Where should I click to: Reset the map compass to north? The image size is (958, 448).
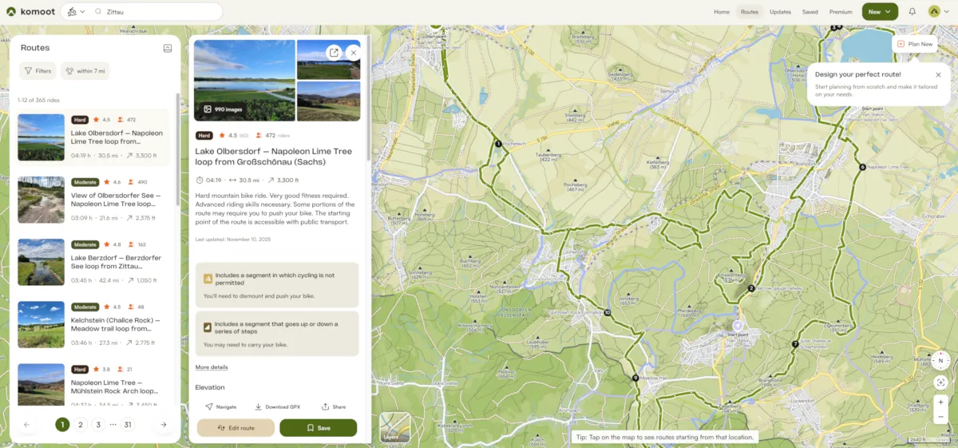pyautogui.click(x=940, y=360)
